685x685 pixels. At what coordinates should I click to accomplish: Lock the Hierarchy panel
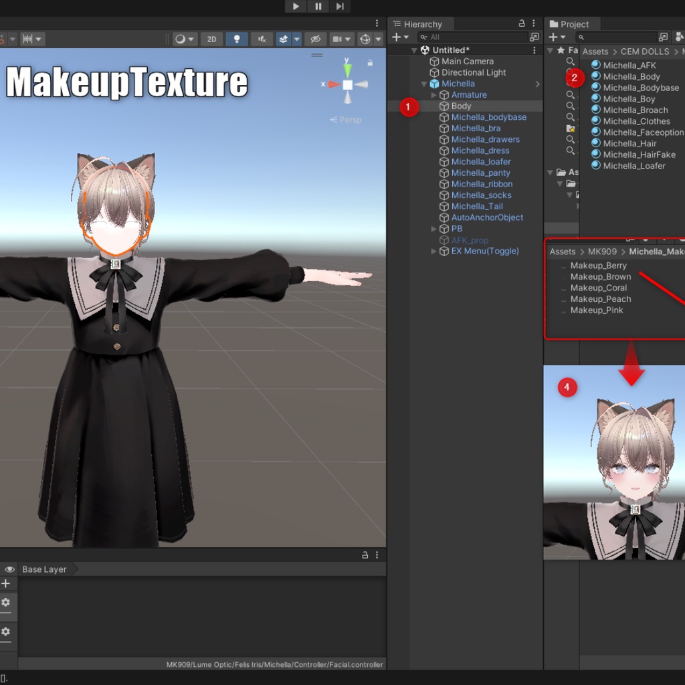[522, 23]
